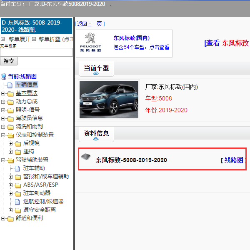This screenshot has height=250, width=250.
Task: Open the 东风标致(国内) brand link
Action: click(132, 38)
